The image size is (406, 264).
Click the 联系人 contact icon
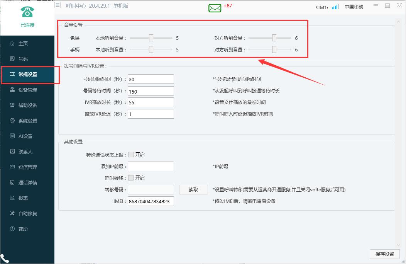point(12,152)
